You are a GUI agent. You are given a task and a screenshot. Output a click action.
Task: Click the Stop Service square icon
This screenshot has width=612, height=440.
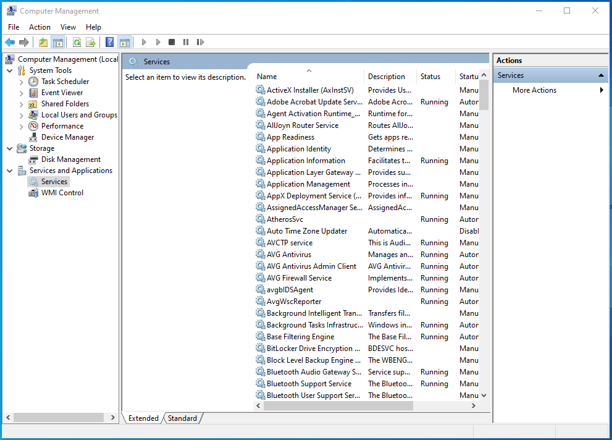(x=172, y=42)
